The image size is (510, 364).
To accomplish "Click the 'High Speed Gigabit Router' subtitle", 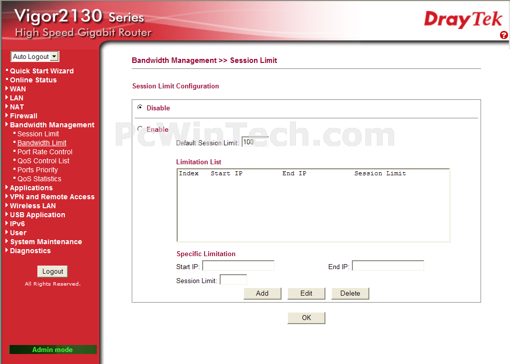I will [x=83, y=32].
